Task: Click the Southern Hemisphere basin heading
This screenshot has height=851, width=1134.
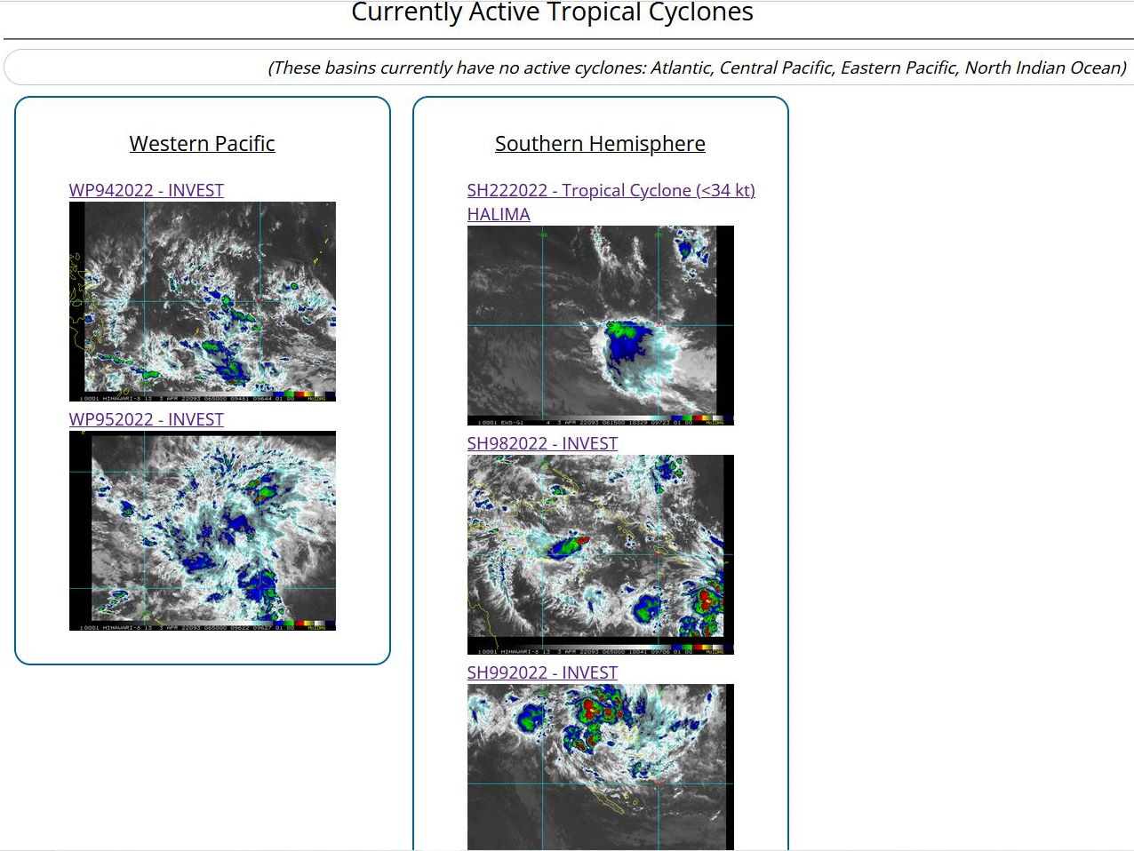Action: pyautogui.click(x=600, y=144)
